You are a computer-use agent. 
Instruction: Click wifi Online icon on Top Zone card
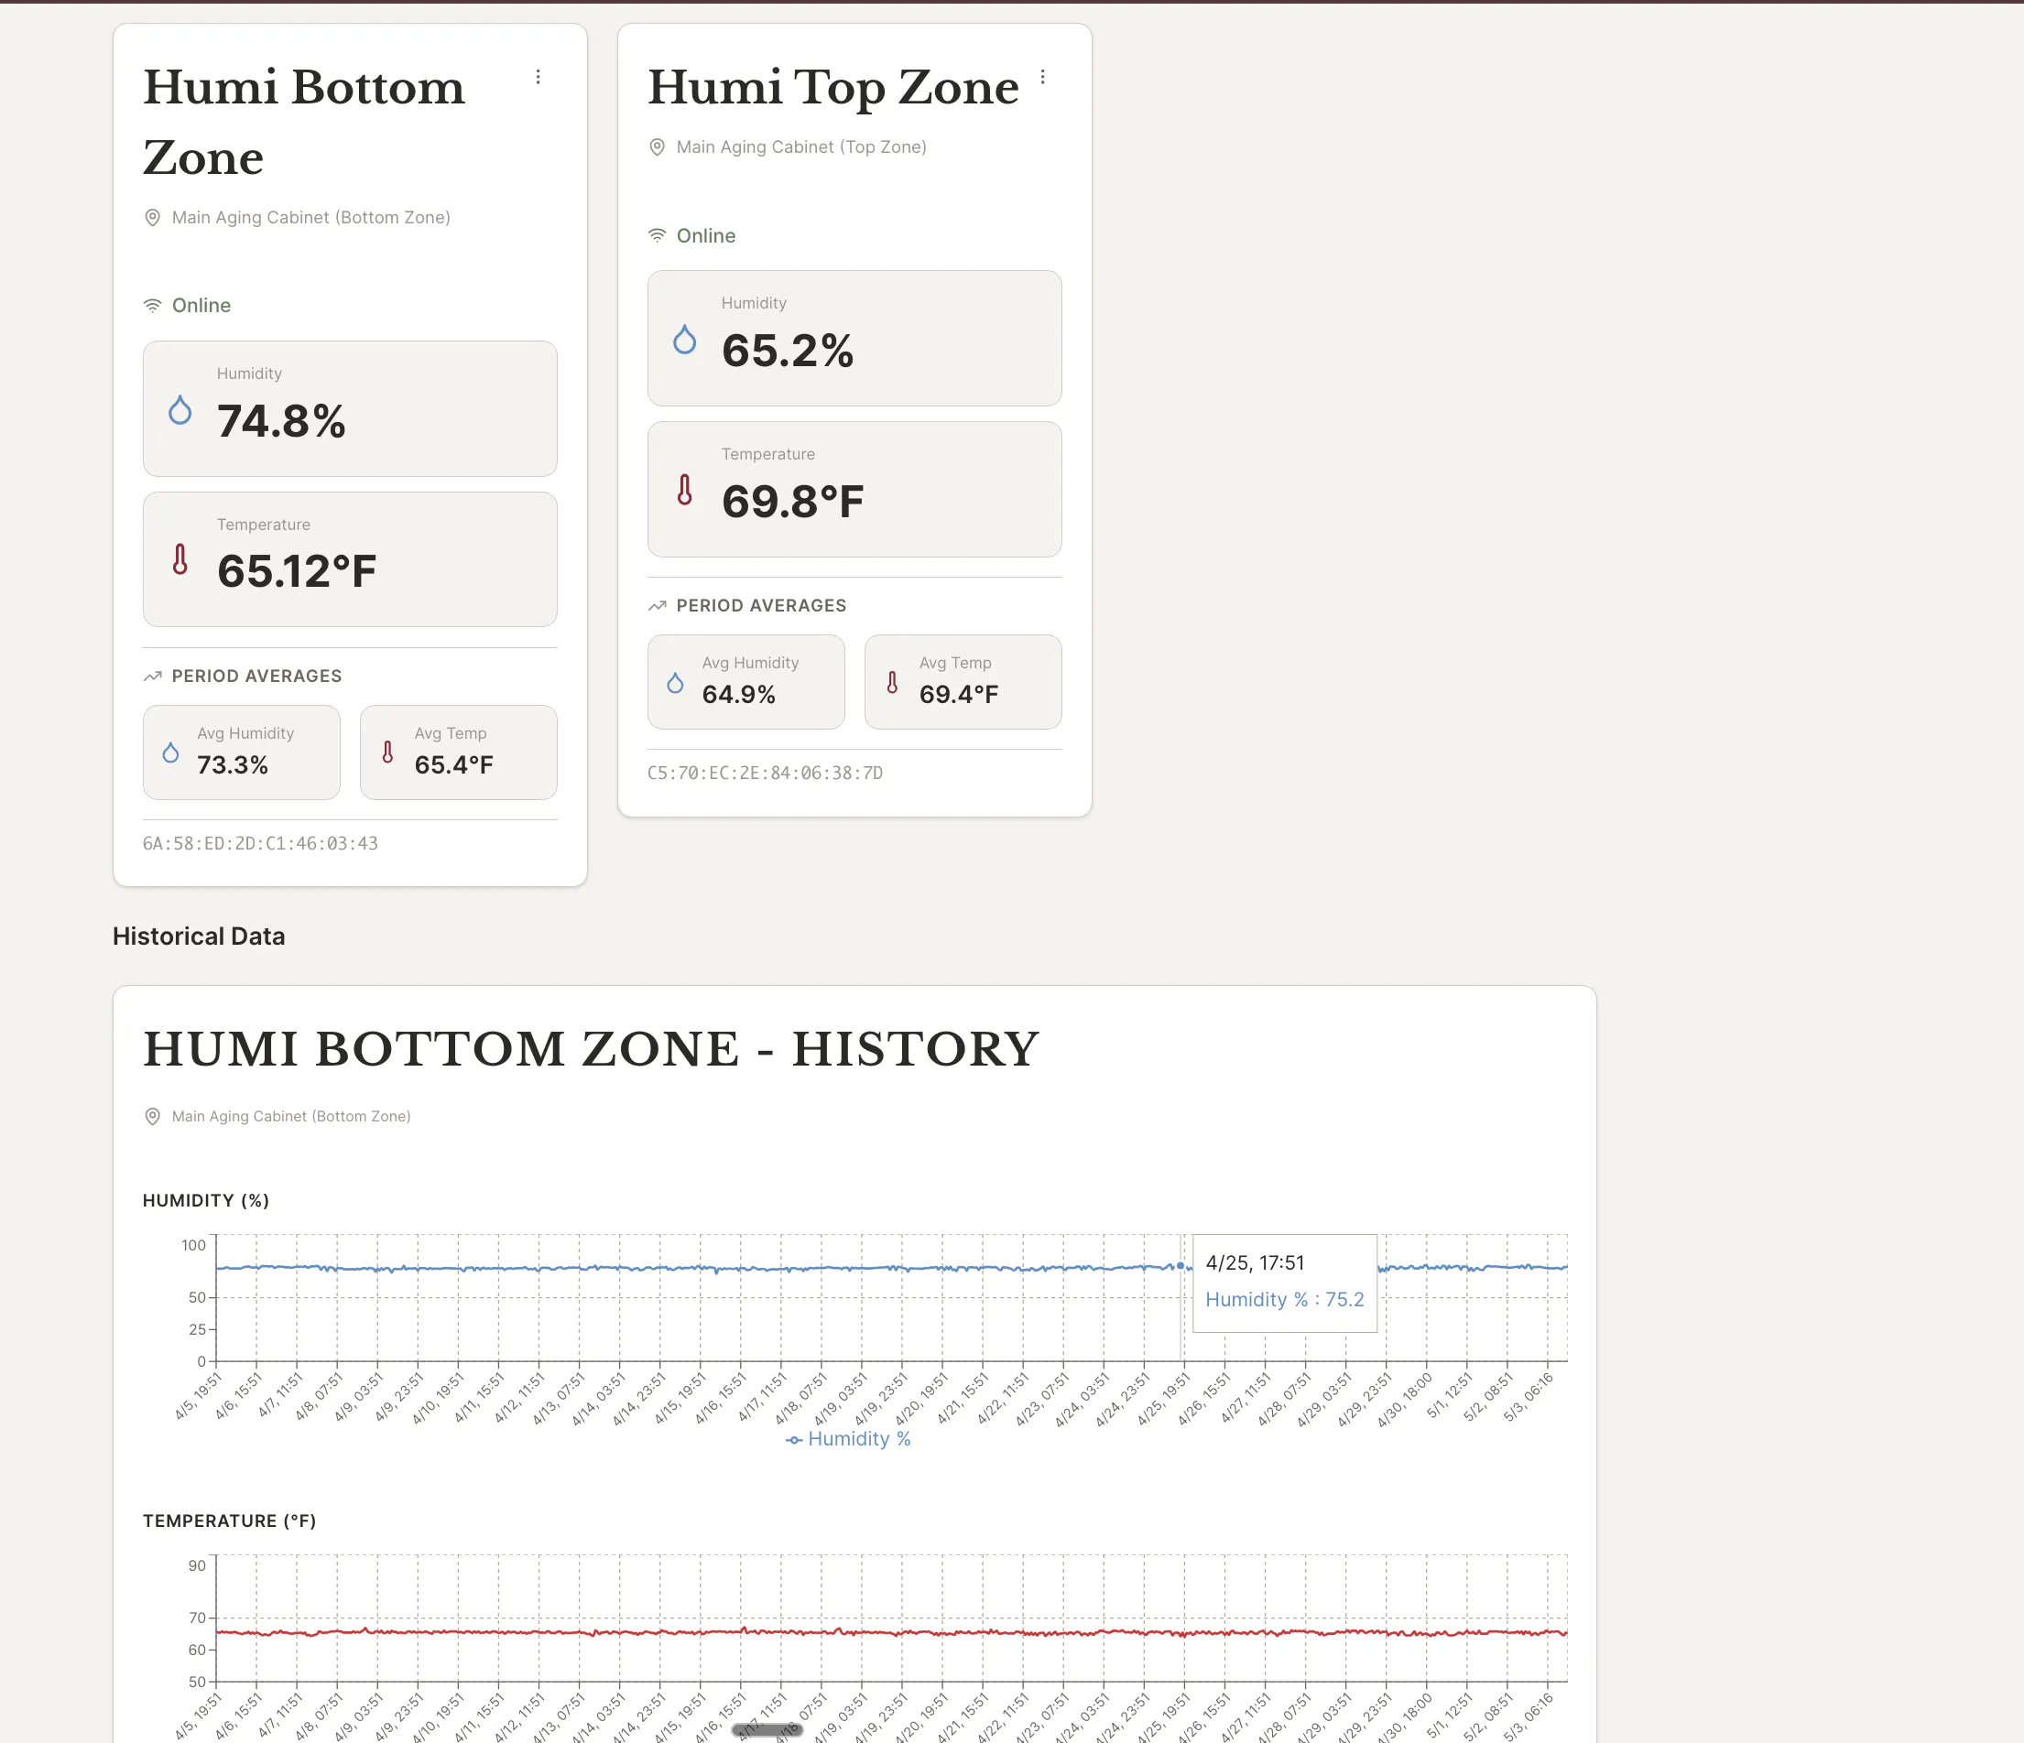pyautogui.click(x=658, y=235)
